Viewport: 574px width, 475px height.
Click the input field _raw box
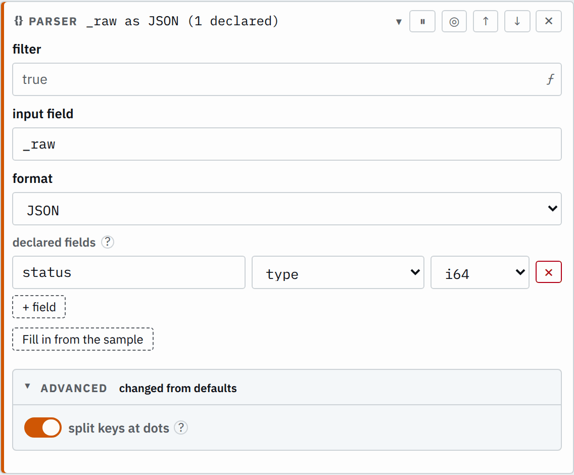pyautogui.click(x=286, y=144)
